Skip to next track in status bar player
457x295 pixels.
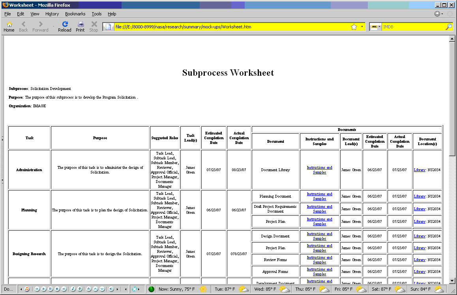click(x=64, y=289)
